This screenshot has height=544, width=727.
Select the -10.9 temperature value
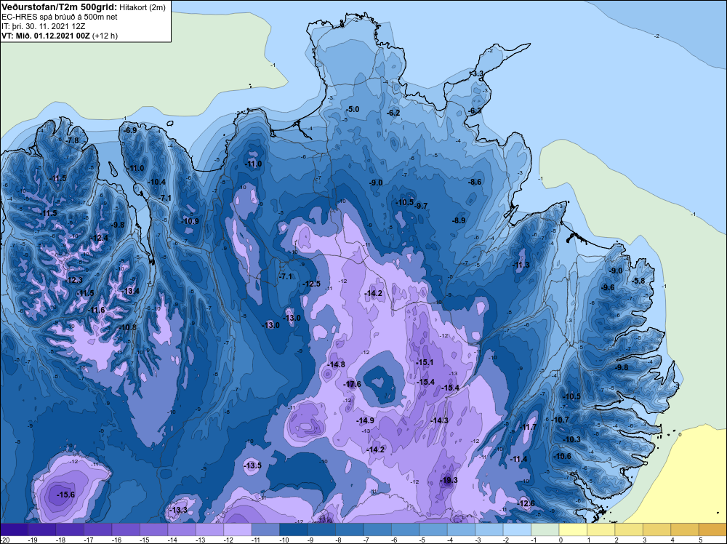[190, 221]
